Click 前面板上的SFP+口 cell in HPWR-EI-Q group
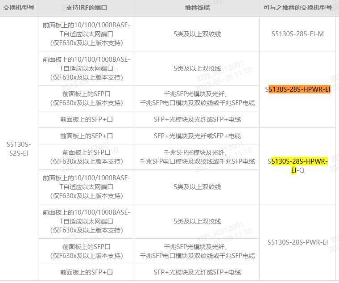 [87, 136]
